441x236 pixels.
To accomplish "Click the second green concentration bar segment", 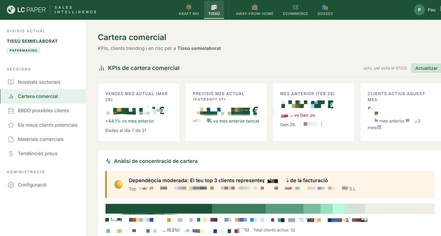I will click(238, 209).
